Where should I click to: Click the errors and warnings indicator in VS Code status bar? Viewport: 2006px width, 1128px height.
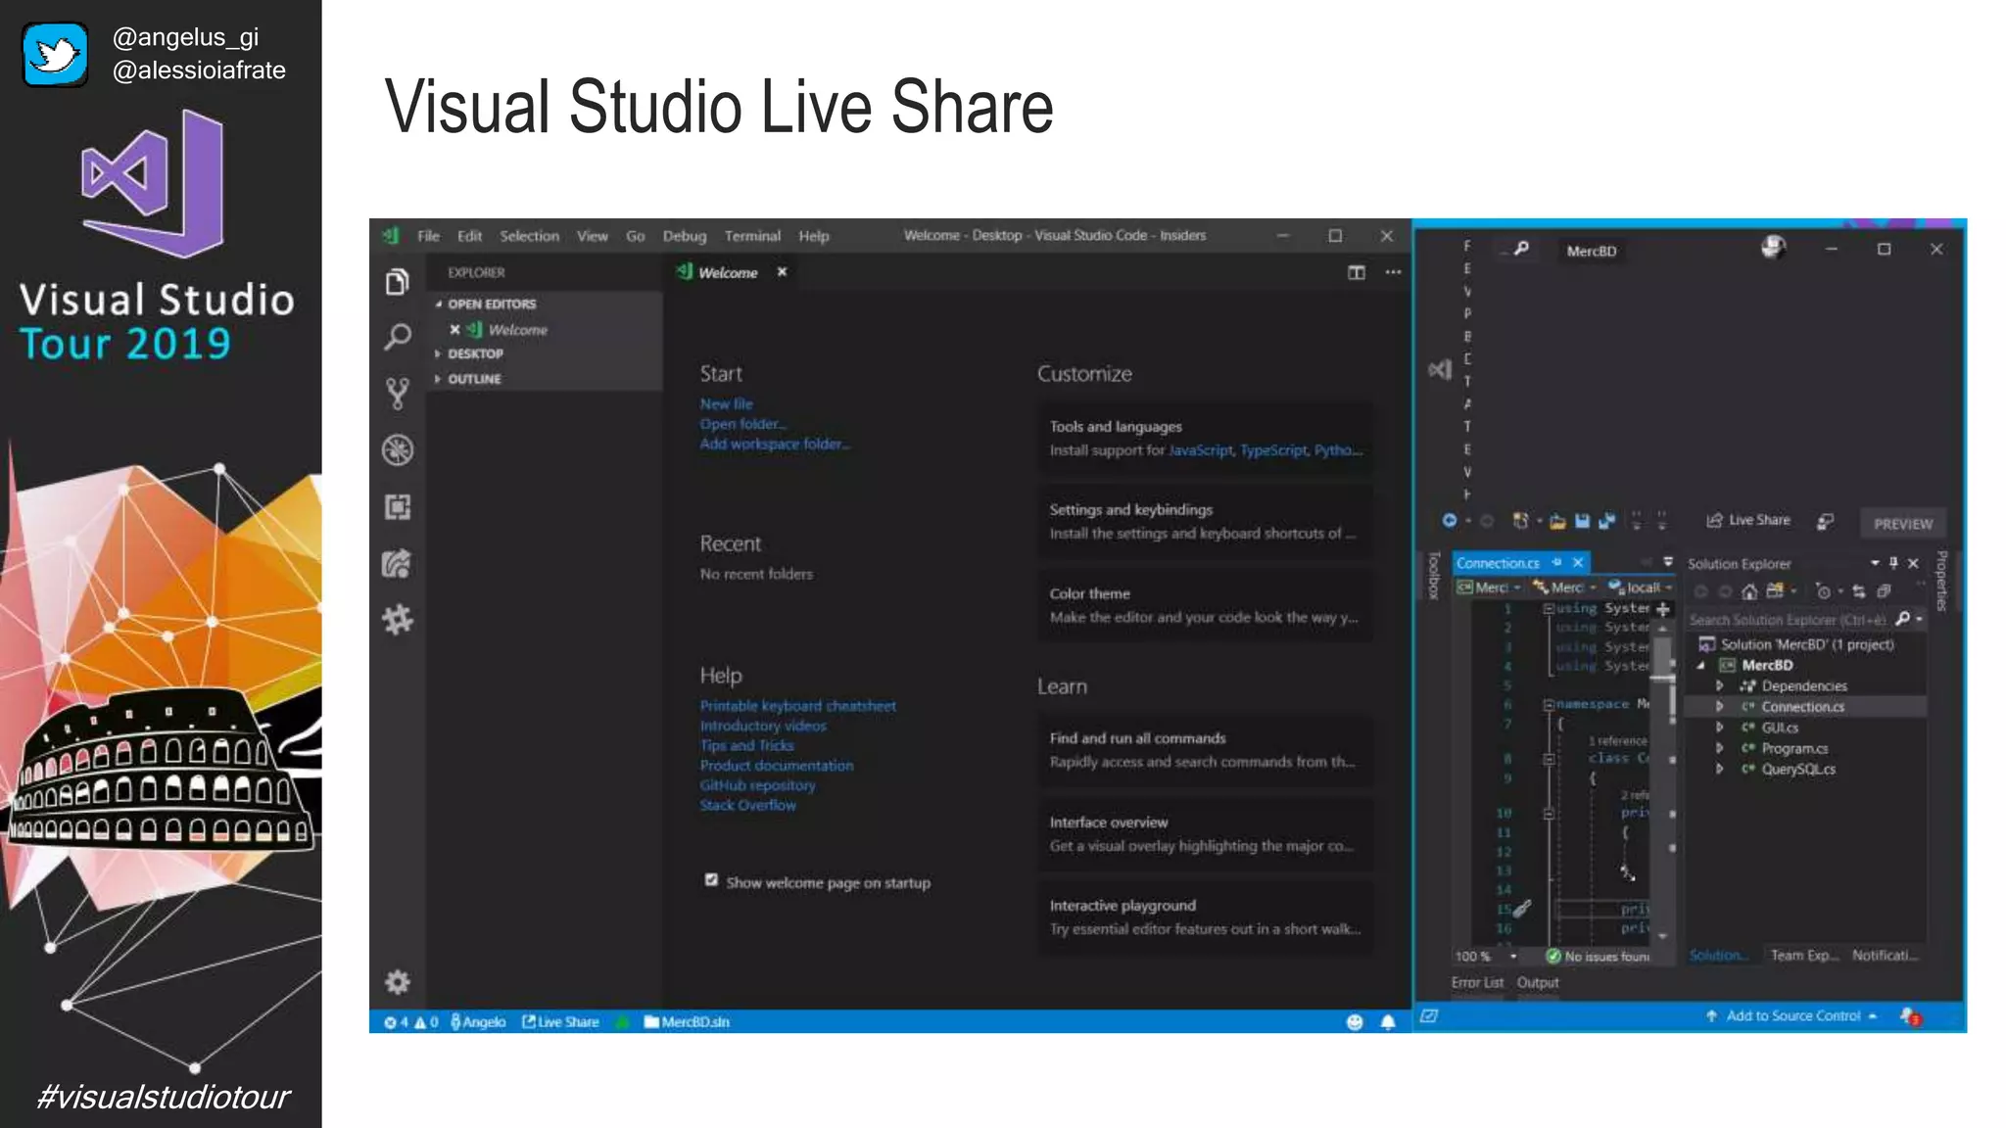[410, 1022]
